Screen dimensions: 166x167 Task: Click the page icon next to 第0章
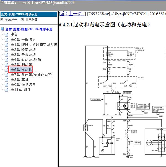(7, 39)
